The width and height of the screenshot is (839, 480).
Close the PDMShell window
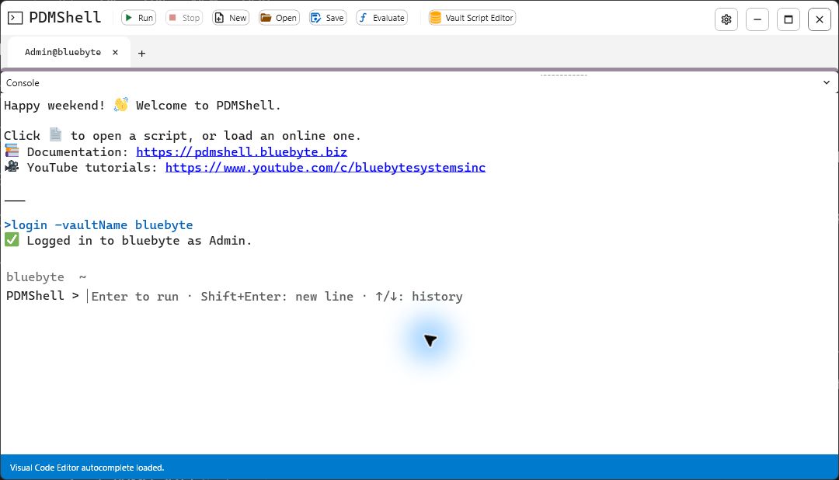point(820,19)
